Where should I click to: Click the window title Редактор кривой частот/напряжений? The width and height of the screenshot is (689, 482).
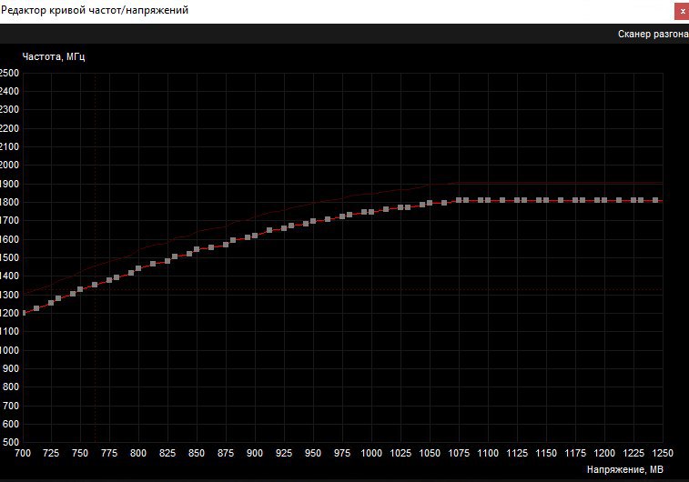pos(95,10)
